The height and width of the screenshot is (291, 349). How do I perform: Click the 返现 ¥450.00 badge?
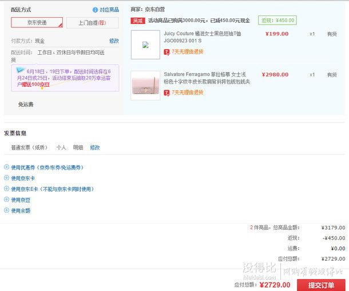(x=277, y=20)
